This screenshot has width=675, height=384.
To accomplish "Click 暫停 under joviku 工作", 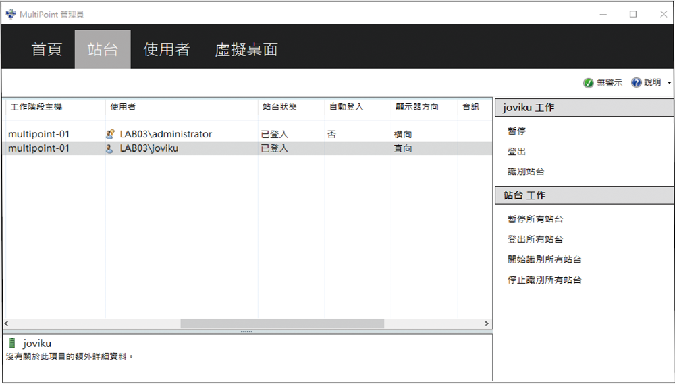I will tap(516, 131).
